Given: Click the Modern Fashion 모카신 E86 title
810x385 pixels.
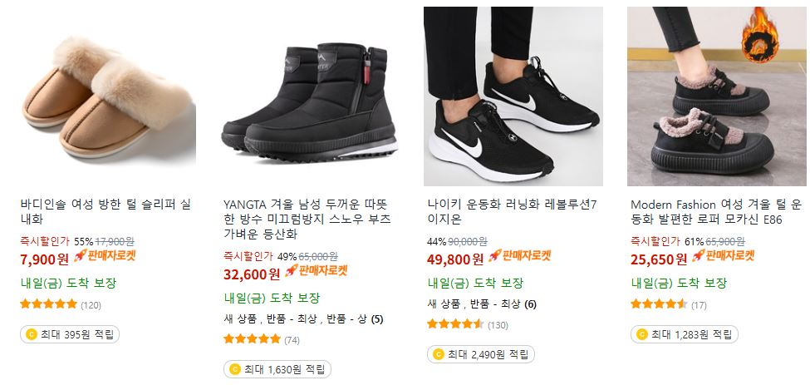Looking at the screenshot, I should click(x=715, y=212).
